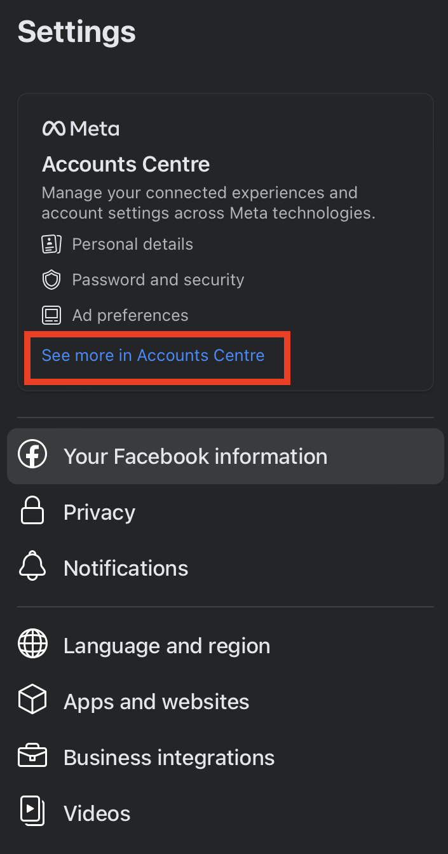The image size is (448, 854).
Task: Click the Meta infinity logo
Action: (x=55, y=129)
